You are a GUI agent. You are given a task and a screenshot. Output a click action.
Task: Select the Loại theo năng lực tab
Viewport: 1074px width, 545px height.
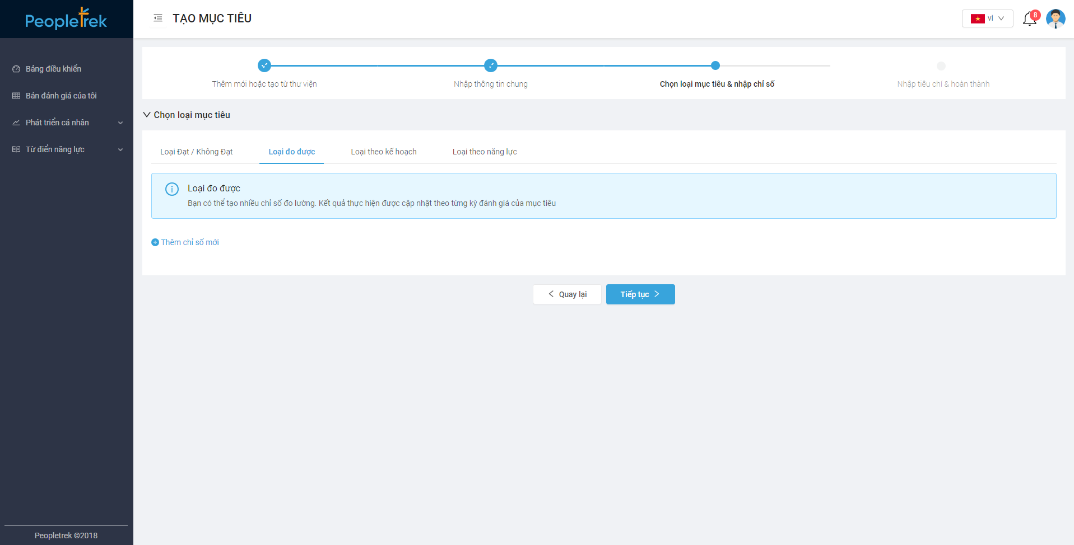485,152
